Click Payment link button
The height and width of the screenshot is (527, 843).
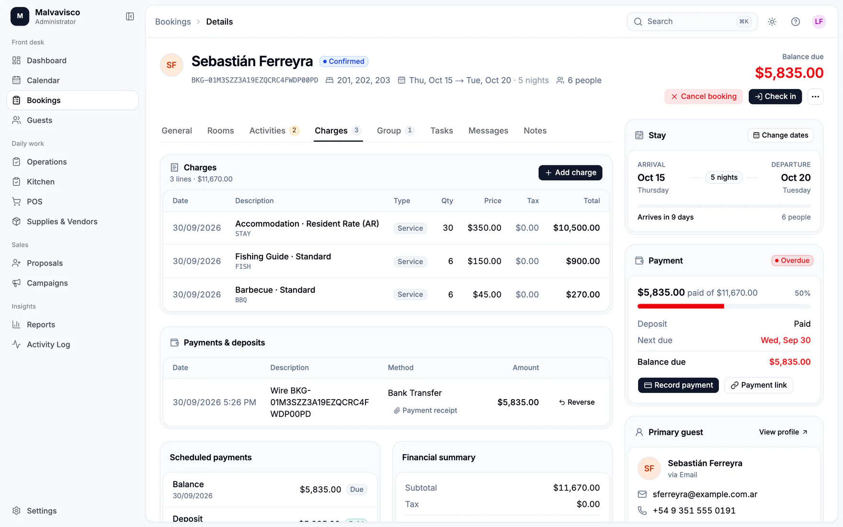[x=759, y=385]
